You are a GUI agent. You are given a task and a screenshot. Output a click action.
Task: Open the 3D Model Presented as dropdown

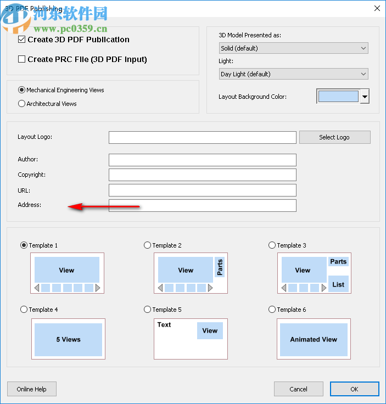pos(294,48)
